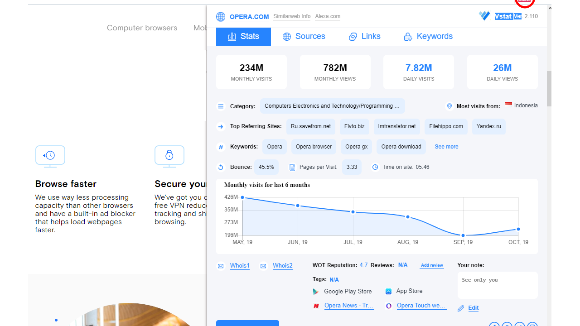Viewport: 580px width, 326px height.
Task: Open the Opera Touch app link
Action: (421, 306)
